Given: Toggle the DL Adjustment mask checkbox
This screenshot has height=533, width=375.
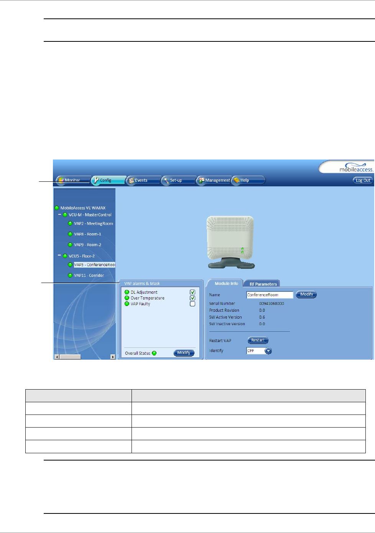Looking at the screenshot, I should (x=192, y=292).
